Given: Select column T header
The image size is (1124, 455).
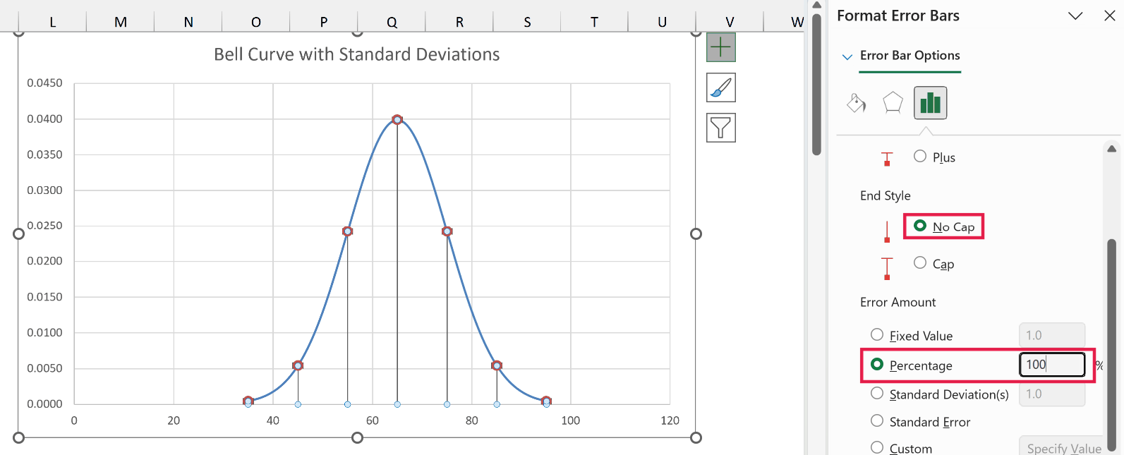Looking at the screenshot, I should click(x=595, y=22).
